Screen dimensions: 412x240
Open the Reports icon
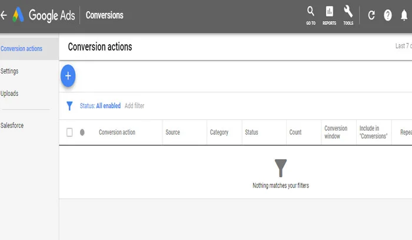point(329,16)
